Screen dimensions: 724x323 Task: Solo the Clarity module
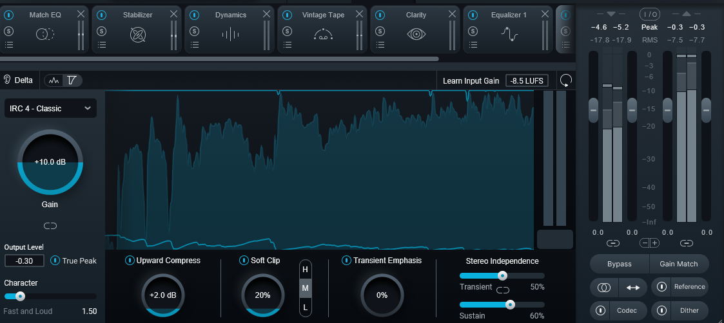click(380, 31)
